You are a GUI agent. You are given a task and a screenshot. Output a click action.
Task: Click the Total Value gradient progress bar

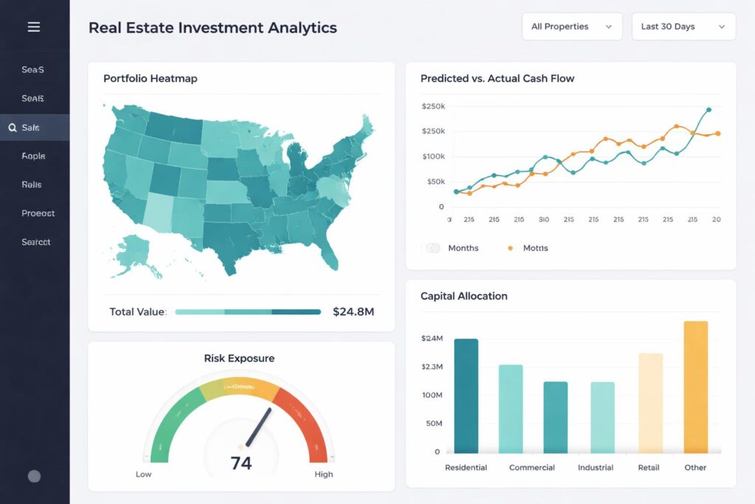point(248,311)
